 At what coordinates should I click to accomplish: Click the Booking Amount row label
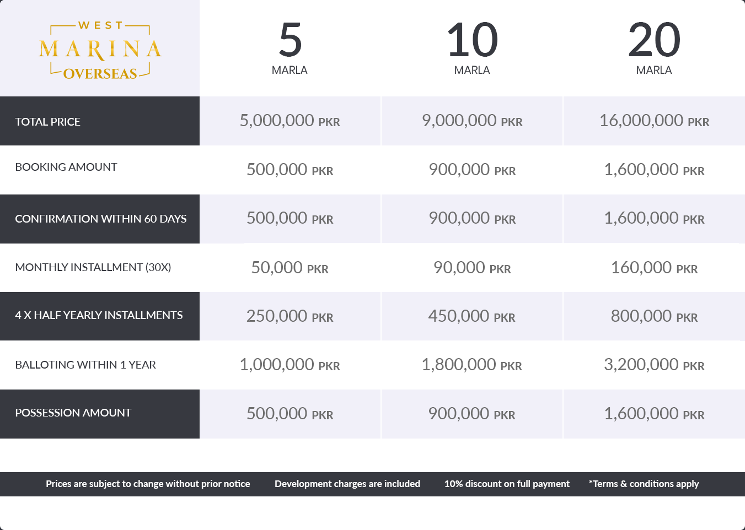(66, 167)
